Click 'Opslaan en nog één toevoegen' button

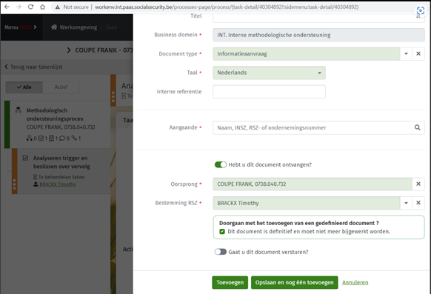coord(295,282)
